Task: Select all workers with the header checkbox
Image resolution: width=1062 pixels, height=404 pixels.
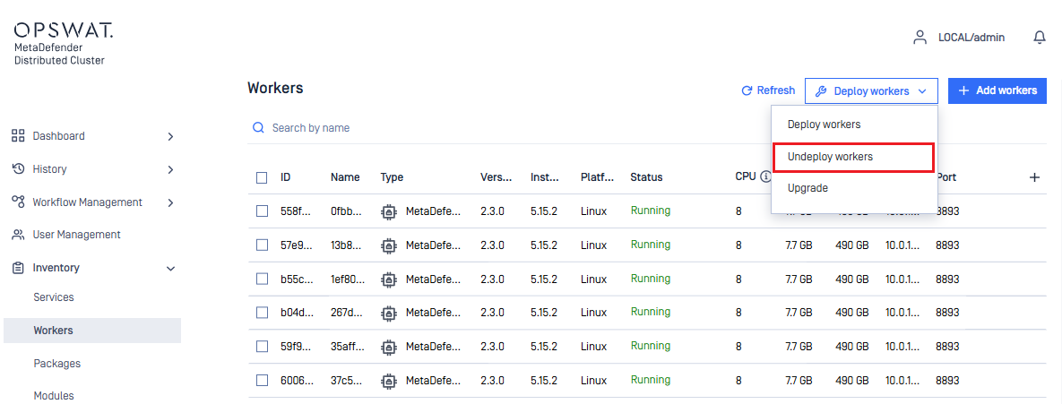Action: [262, 177]
